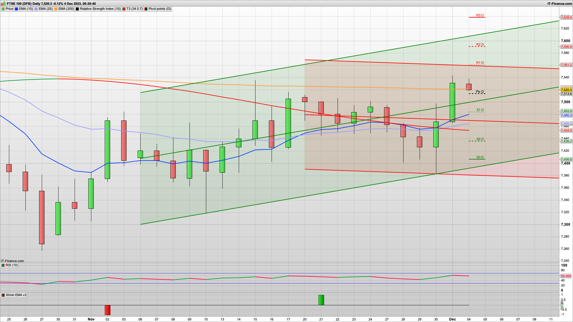Open the T3 (34 0.7) indicator legend entry
573x322 pixels.
(x=133, y=9)
